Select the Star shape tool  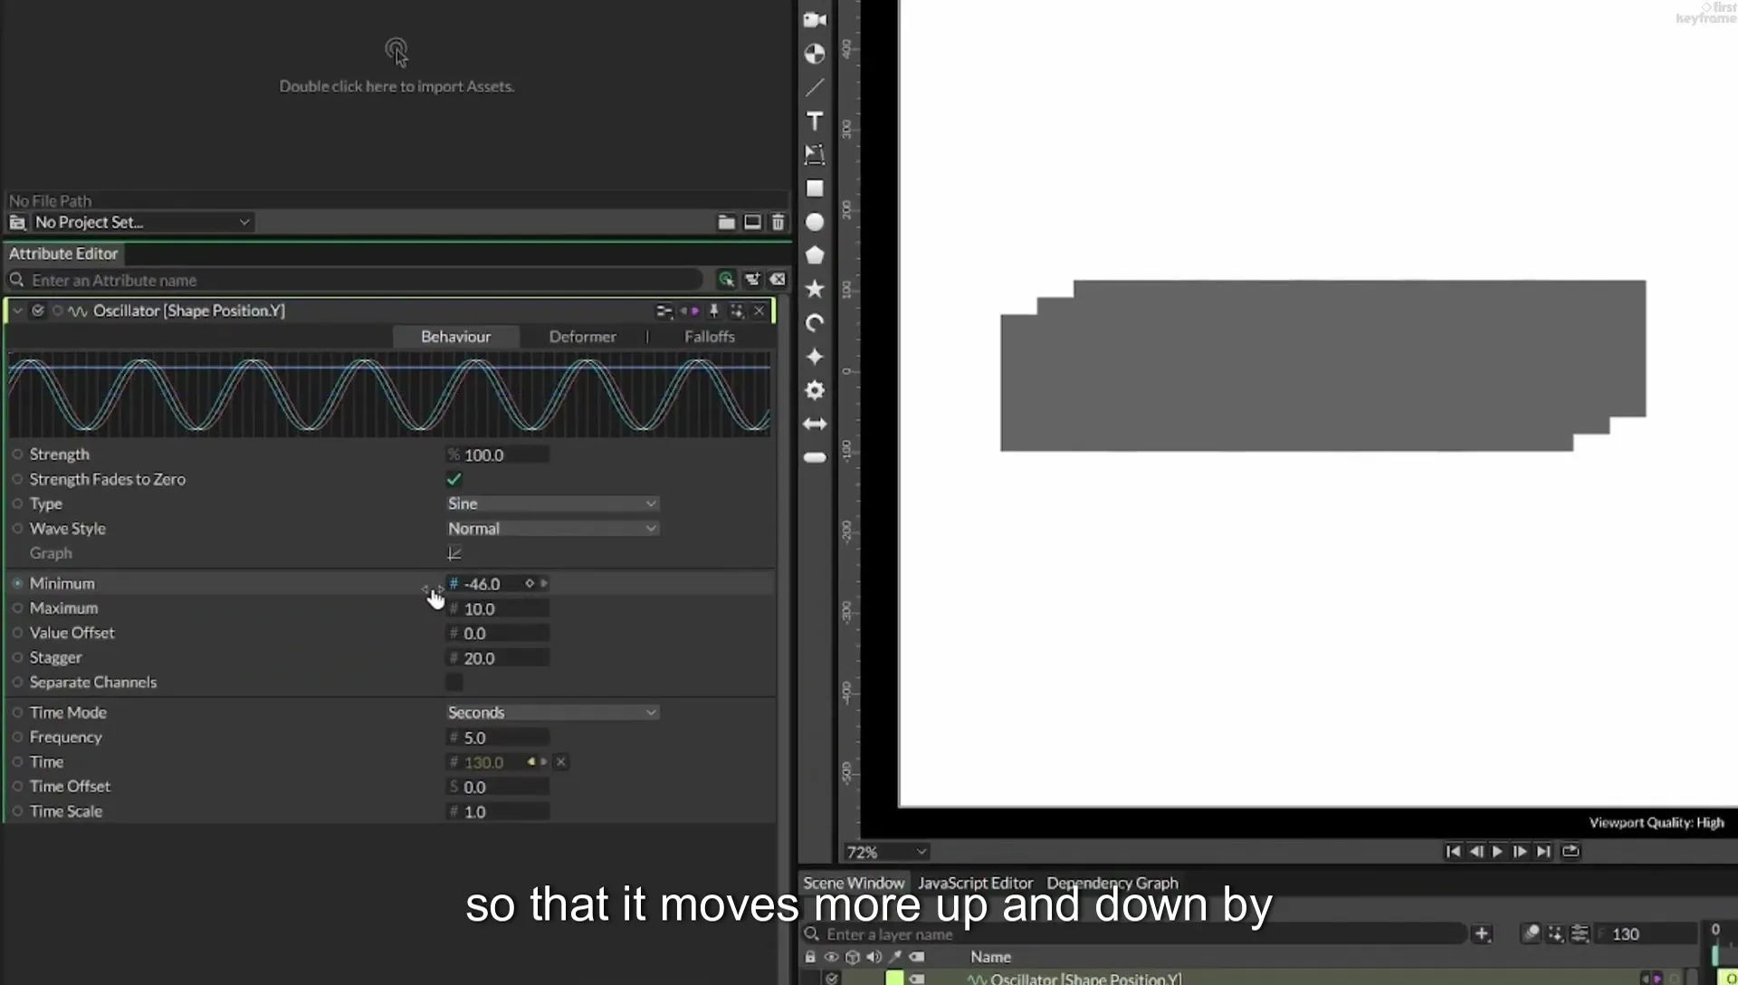coord(815,289)
